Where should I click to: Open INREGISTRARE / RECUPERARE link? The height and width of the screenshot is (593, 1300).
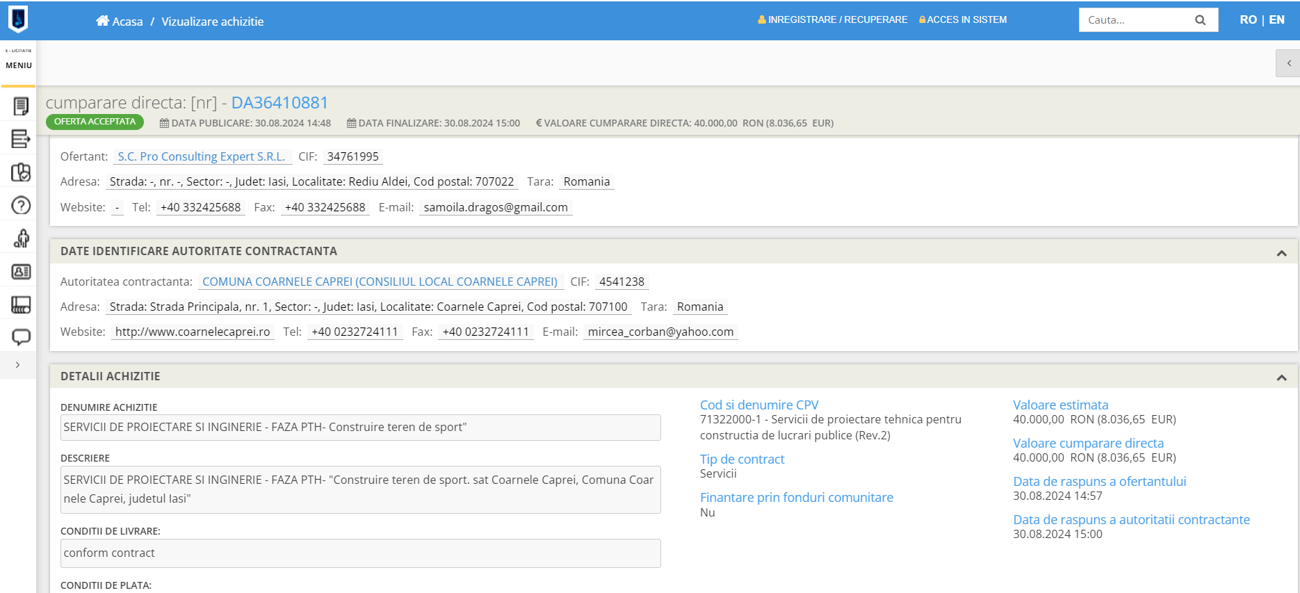(832, 19)
